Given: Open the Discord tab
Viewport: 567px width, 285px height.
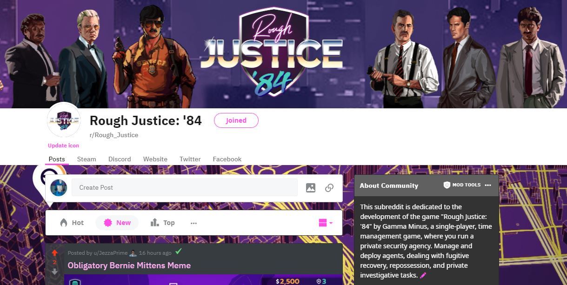Looking at the screenshot, I should click(x=120, y=159).
